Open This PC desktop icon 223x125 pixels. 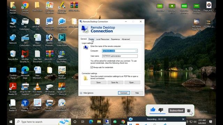click(13, 23)
